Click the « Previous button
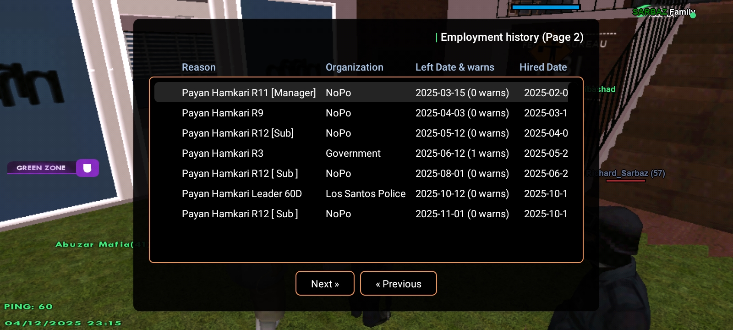The height and width of the screenshot is (330, 733). pos(398,284)
